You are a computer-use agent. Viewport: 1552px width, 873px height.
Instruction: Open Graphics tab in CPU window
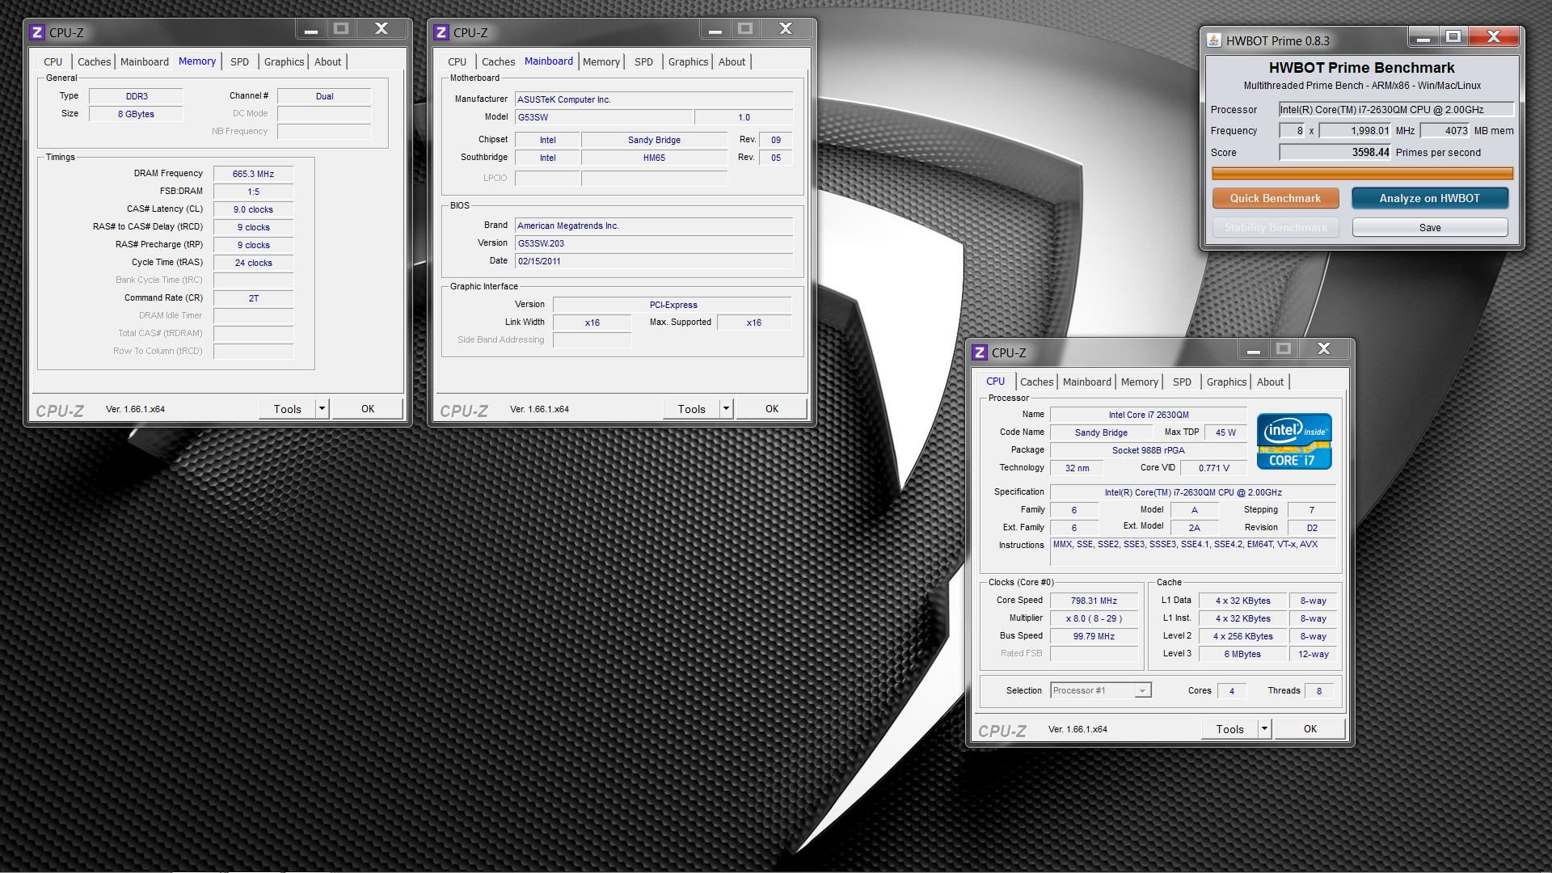click(x=1226, y=382)
